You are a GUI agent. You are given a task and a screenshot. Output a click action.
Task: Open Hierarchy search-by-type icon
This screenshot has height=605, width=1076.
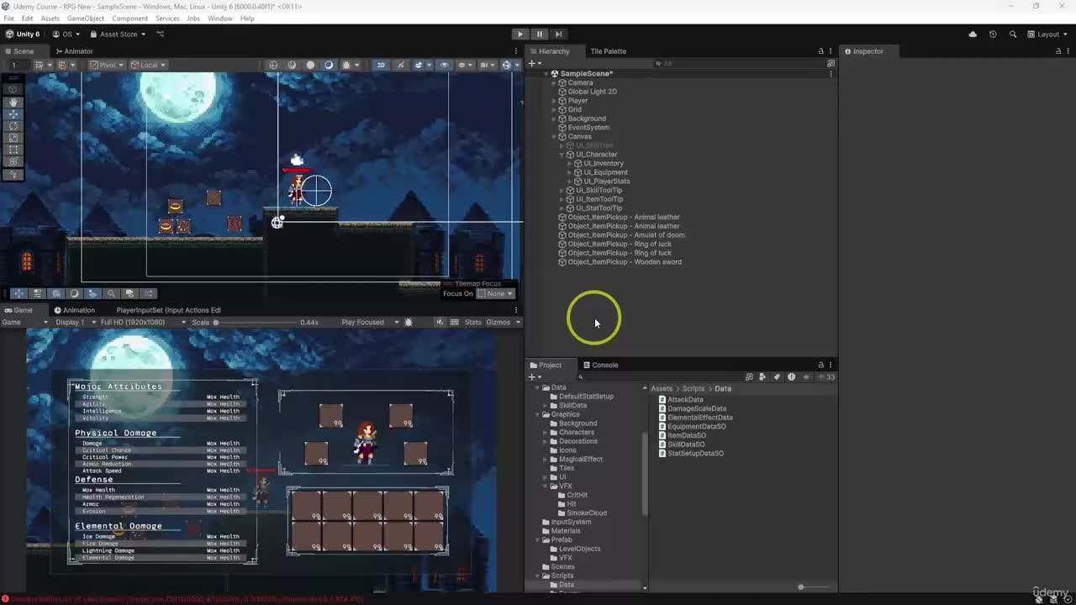(x=831, y=64)
